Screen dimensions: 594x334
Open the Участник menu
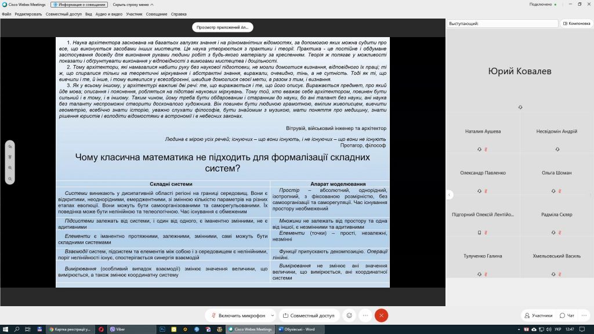coord(134,14)
